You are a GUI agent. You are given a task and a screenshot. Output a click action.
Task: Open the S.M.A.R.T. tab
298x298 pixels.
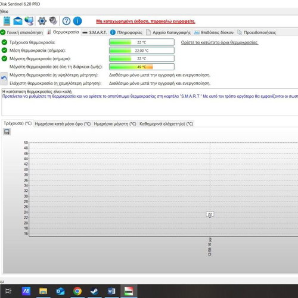coord(95,32)
